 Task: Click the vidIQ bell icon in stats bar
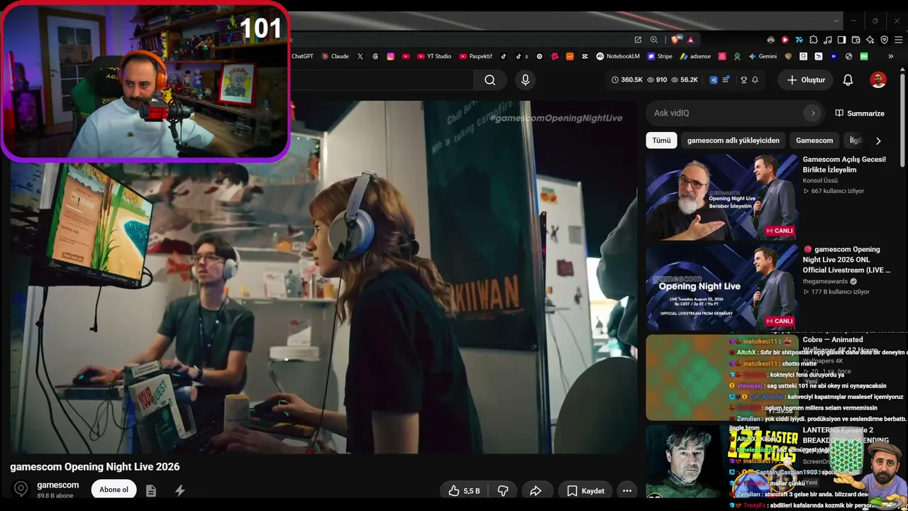[755, 80]
